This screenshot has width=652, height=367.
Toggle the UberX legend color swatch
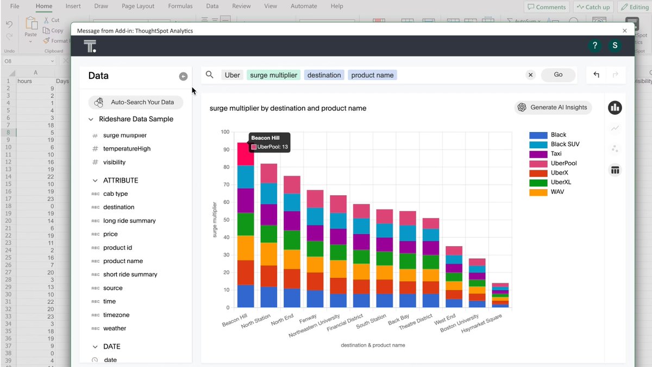pyautogui.click(x=538, y=173)
